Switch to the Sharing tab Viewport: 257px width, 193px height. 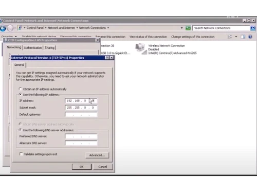(49, 48)
